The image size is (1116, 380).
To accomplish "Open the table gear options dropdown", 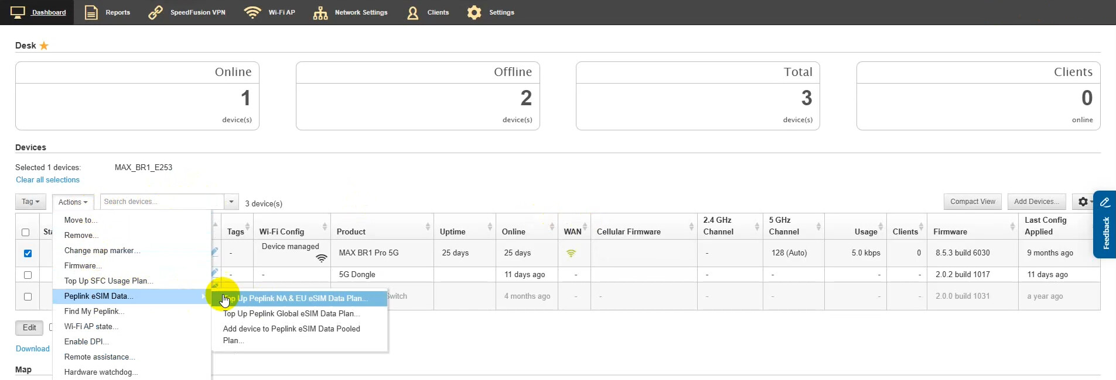I will (1084, 202).
